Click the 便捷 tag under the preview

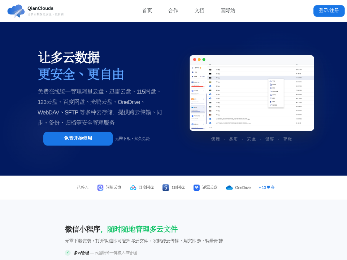point(216,139)
